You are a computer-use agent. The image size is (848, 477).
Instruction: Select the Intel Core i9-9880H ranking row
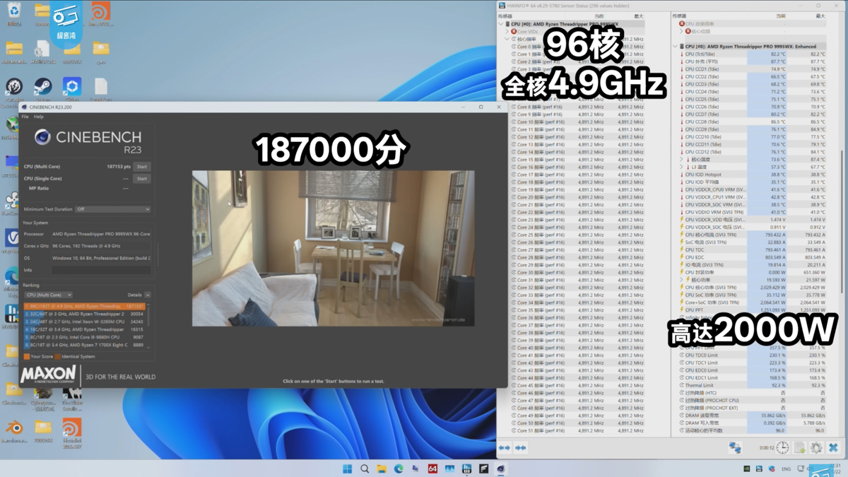pyautogui.click(x=84, y=337)
